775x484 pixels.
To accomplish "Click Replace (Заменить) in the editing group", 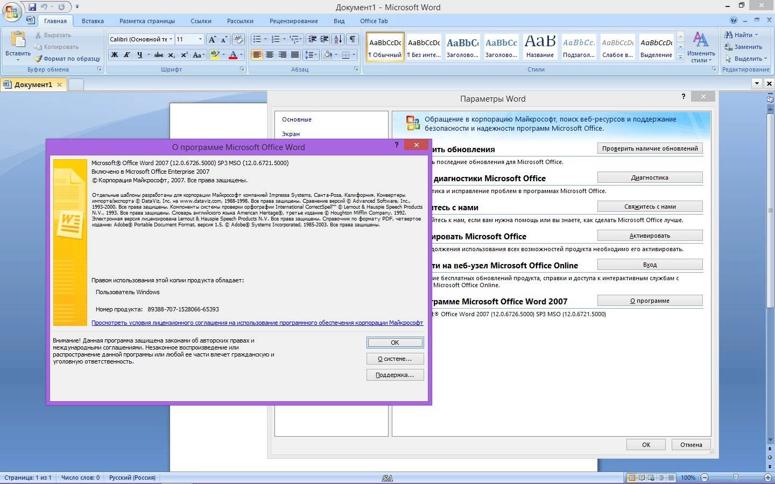I will pyautogui.click(x=743, y=47).
